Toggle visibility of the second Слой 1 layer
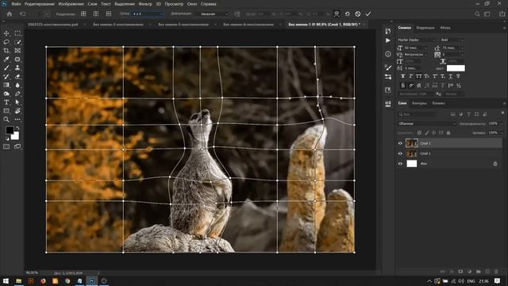The height and width of the screenshot is (286, 508). [400, 153]
